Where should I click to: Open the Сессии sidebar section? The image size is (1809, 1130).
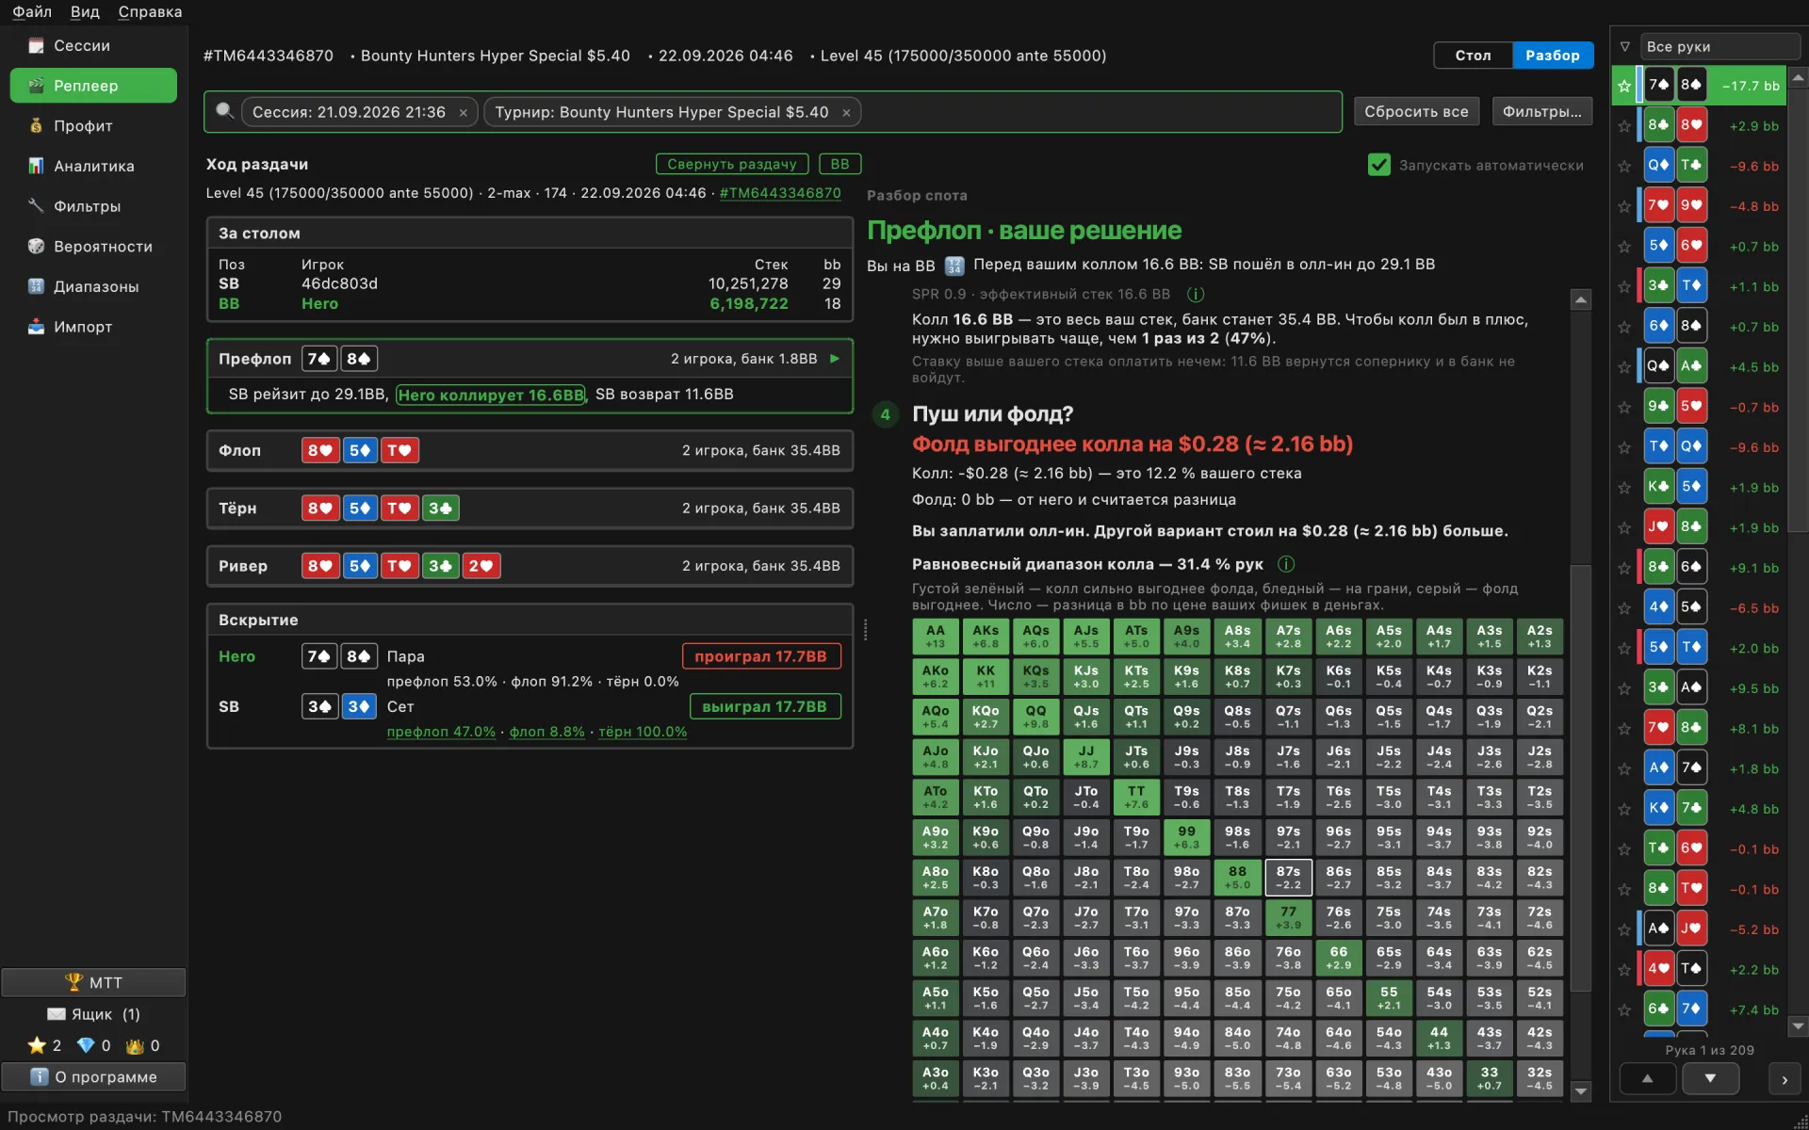(92, 45)
